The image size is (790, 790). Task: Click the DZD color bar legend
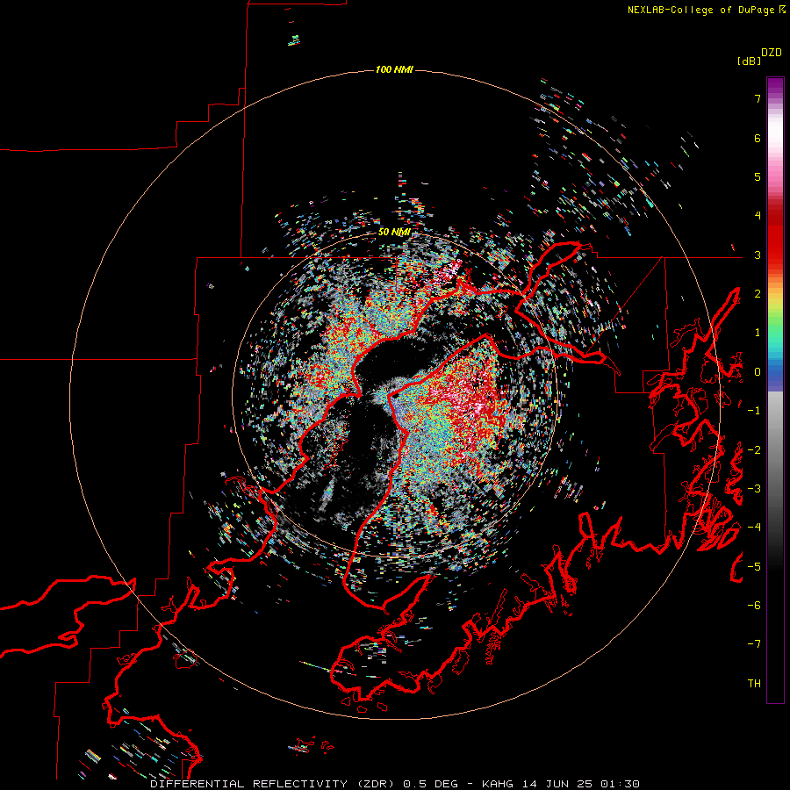coord(775,391)
